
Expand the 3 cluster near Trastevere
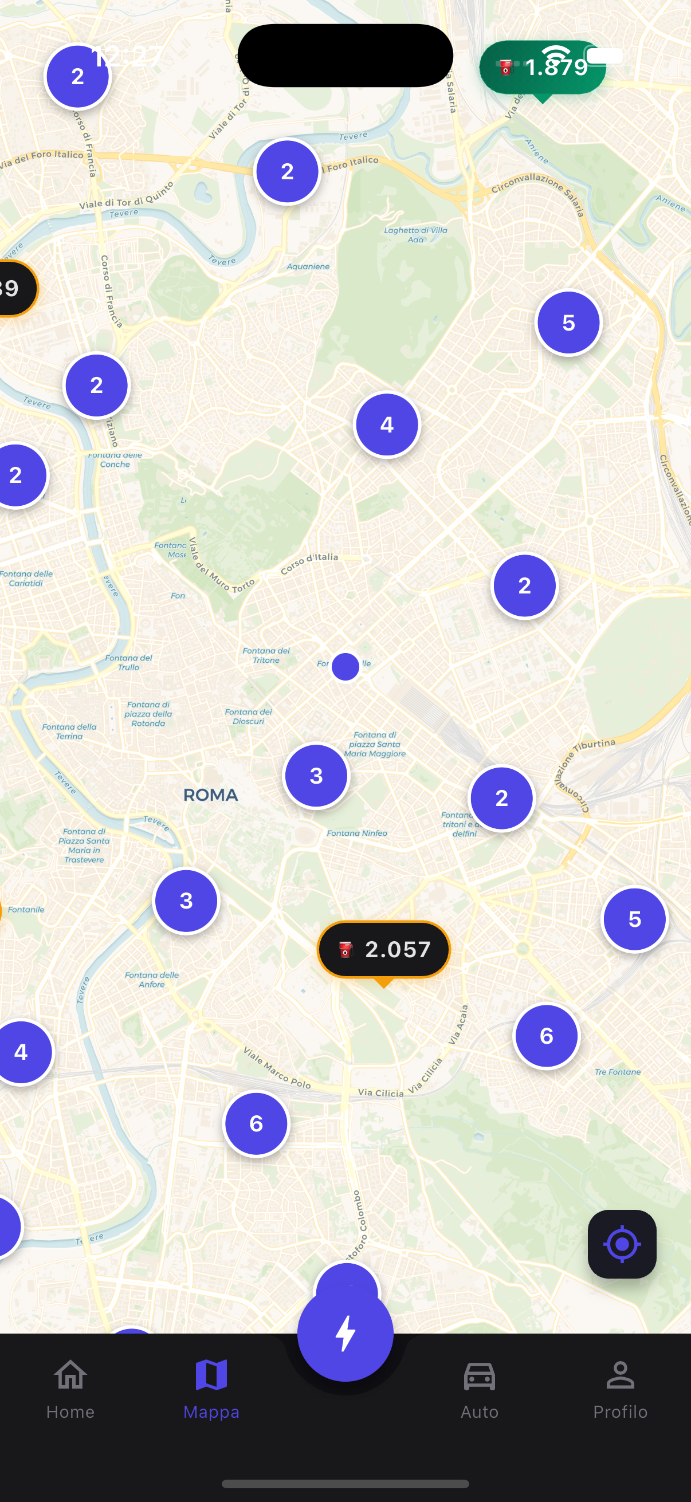click(x=186, y=901)
